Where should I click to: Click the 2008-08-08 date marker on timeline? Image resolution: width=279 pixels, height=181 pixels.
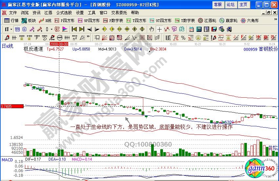[x=59, y=44]
